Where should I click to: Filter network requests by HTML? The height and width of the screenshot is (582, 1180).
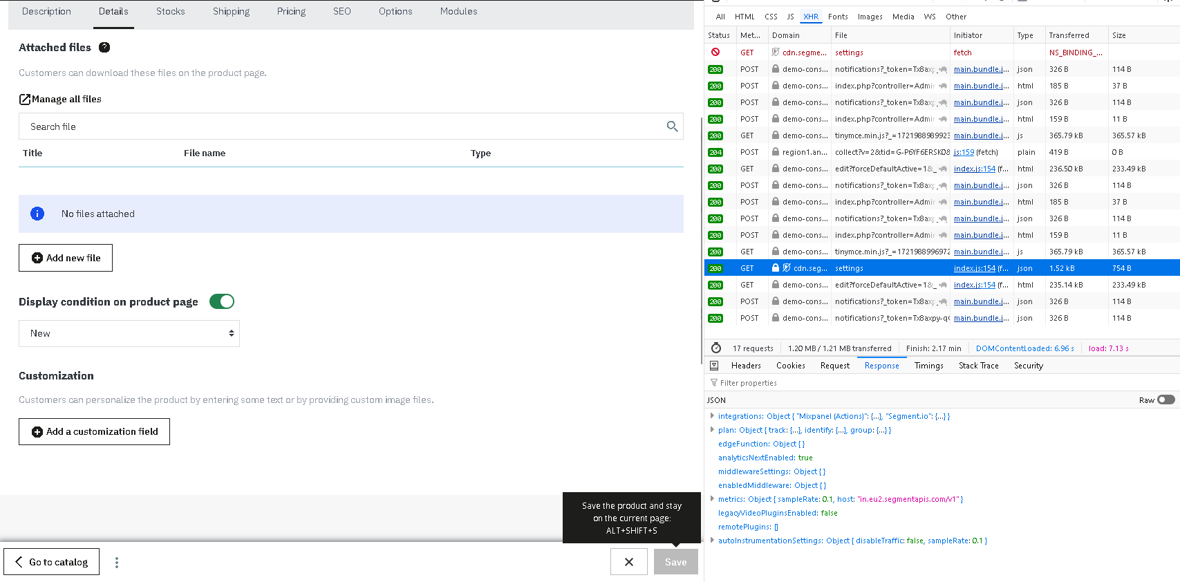pyautogui.click(x=744, y=17)
